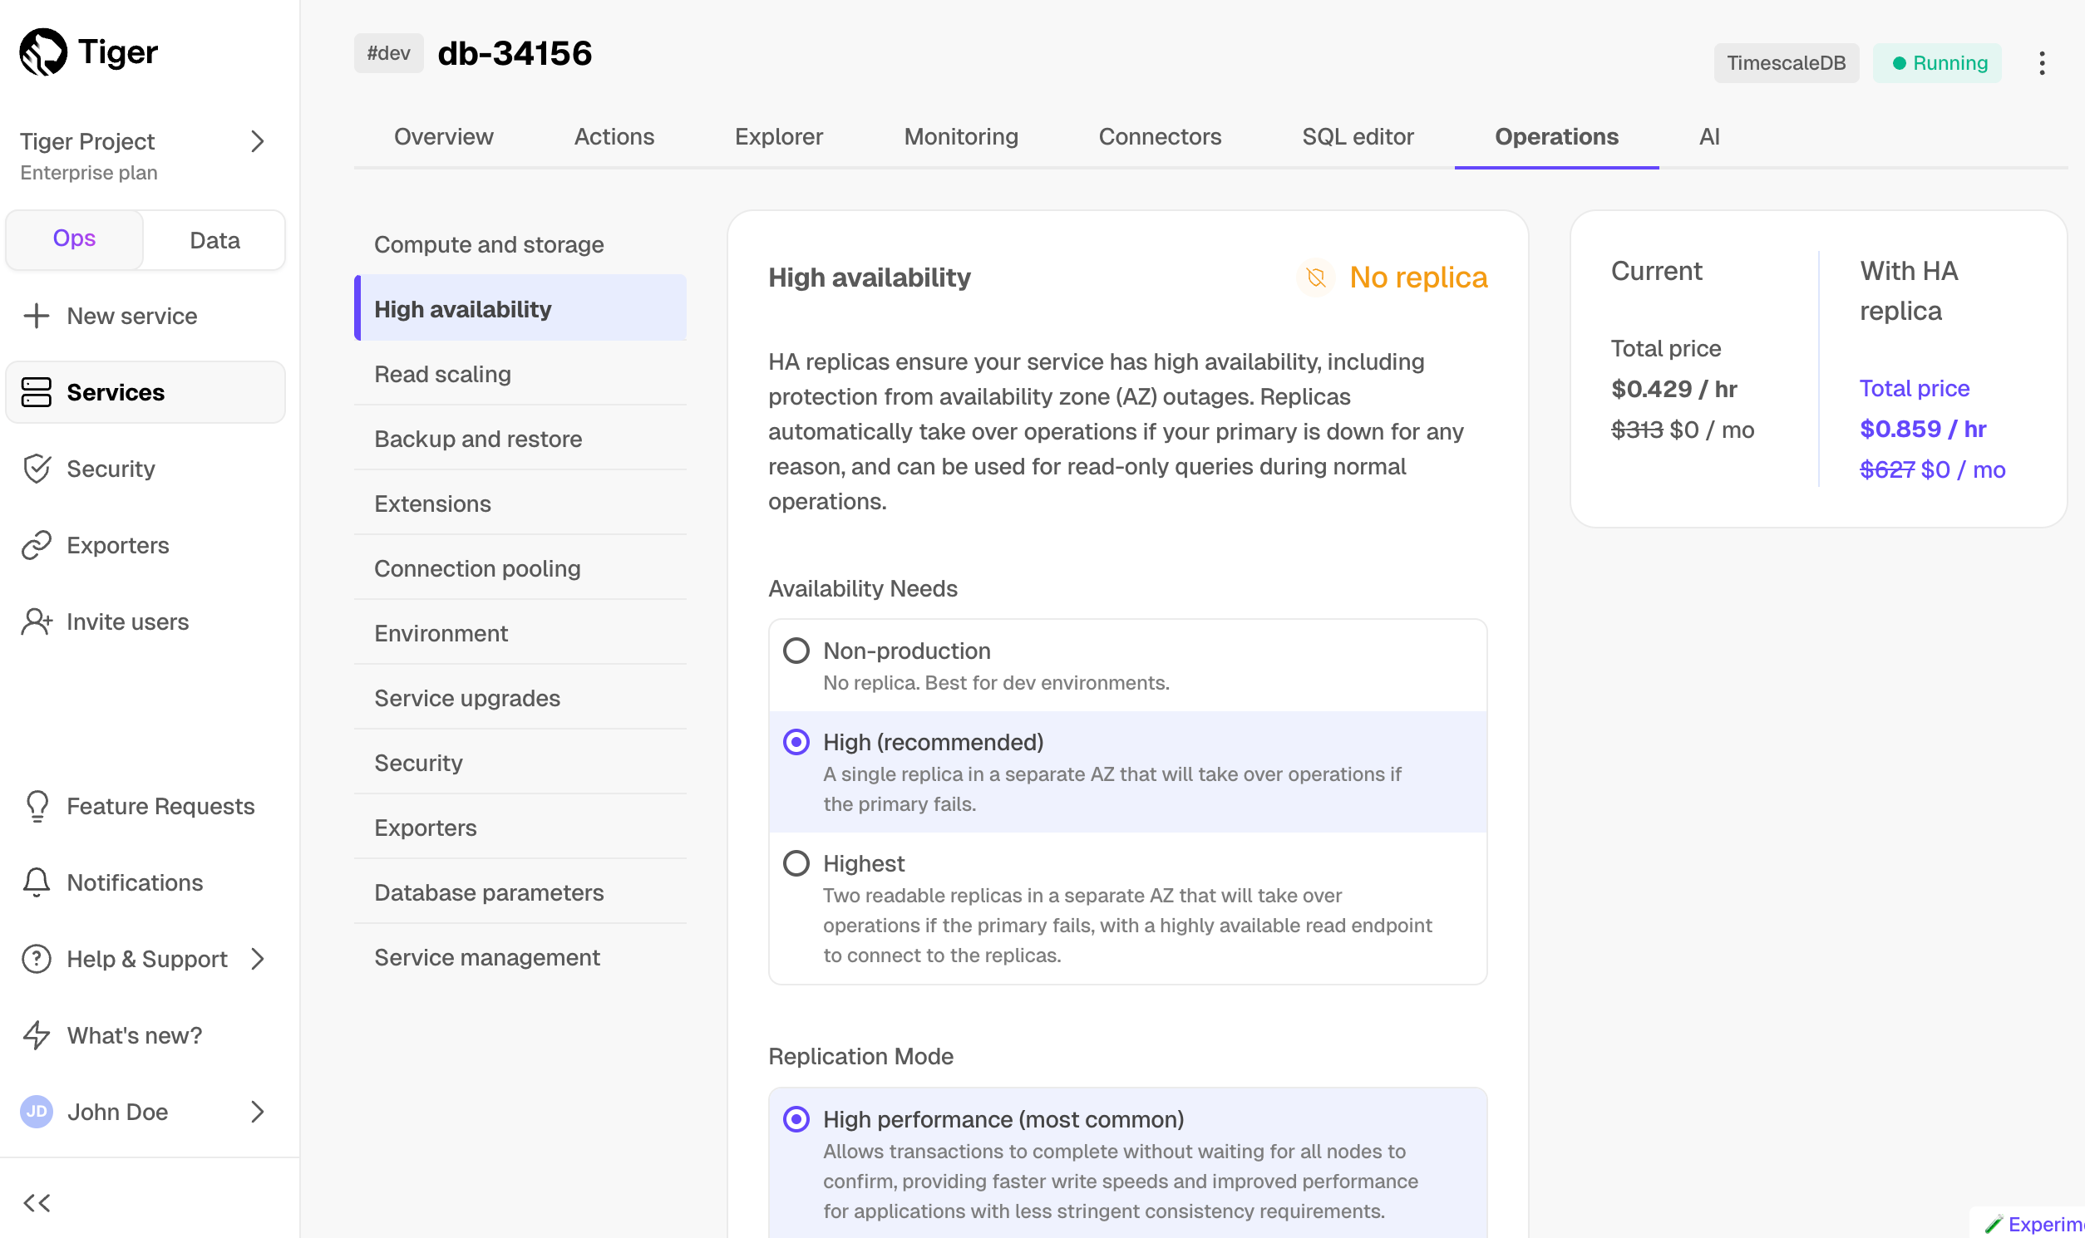Switch to Data mode toggle
Screen dimensions: 2085x1238
pyautogui.click(x=214, y=240)
